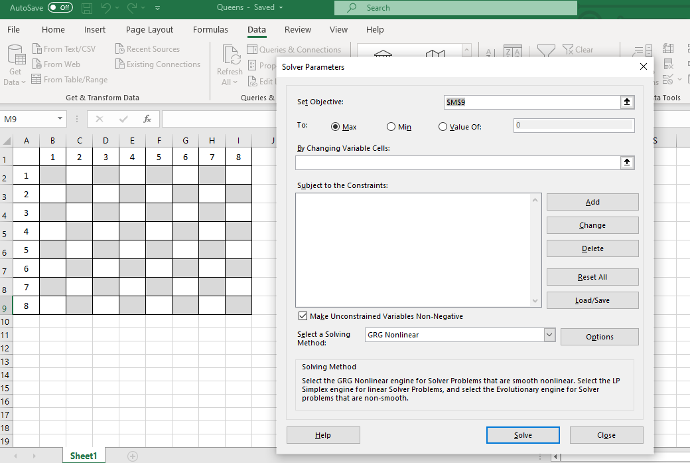The height and width of the screenshot is (463, 690).
Task: Click the range selector arrow for Set Objective
Action: click(x=626, y=102)
